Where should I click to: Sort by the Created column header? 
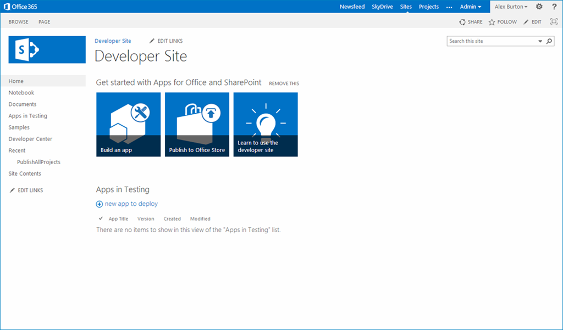pos(172,219)
